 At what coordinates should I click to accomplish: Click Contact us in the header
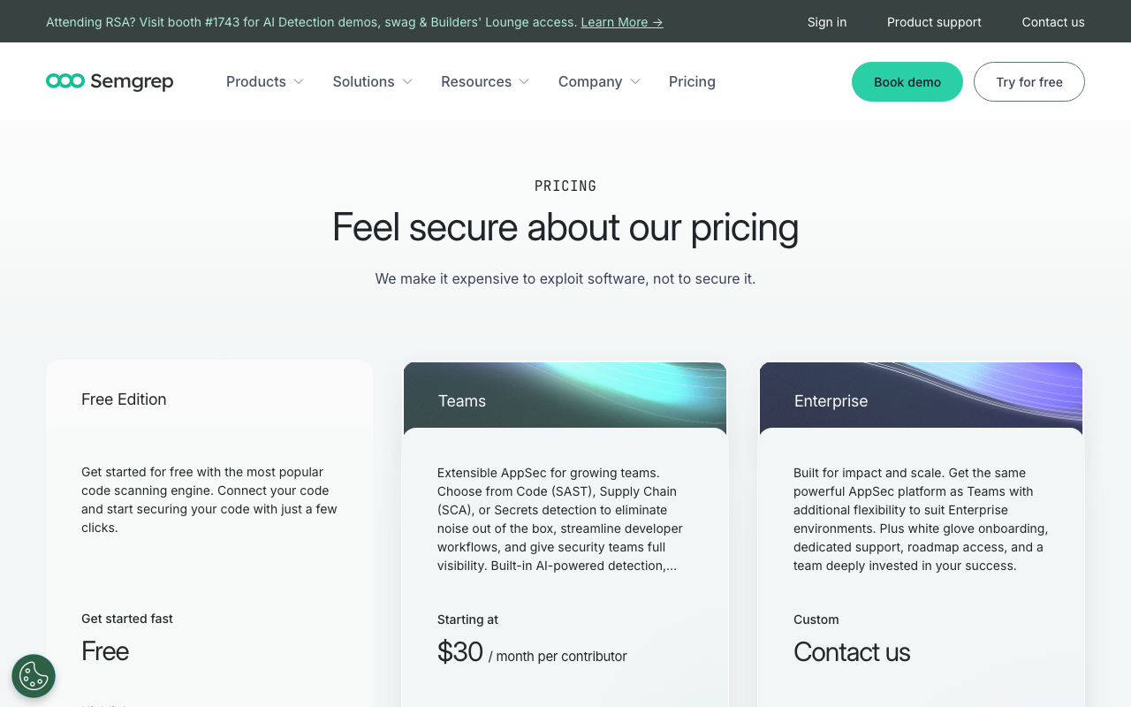click(1053, 21)
